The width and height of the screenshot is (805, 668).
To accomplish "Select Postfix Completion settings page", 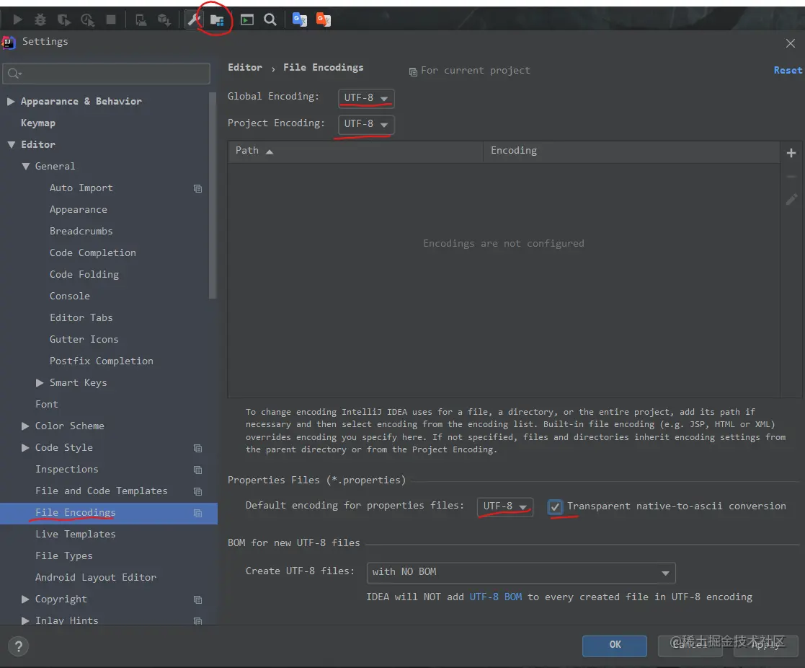I will click(102, 361).
